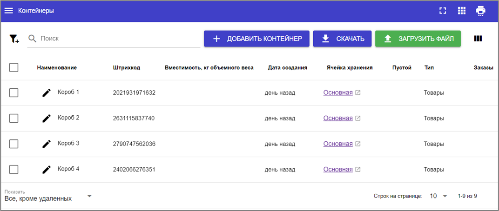Toggle the select-all header checkbox
The width and height of the screenshot is (499, 211).
14,68
